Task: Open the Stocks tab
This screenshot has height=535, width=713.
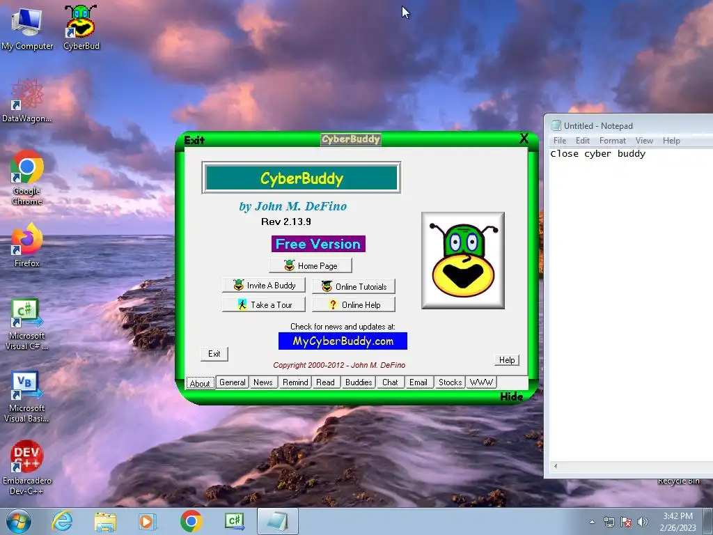Action: [450, 382]
